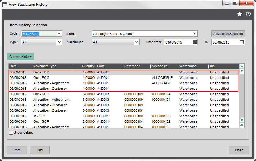Viewport: 256px width, 161px height.
Task: Select the Current History tab
Action: [20, 57]
